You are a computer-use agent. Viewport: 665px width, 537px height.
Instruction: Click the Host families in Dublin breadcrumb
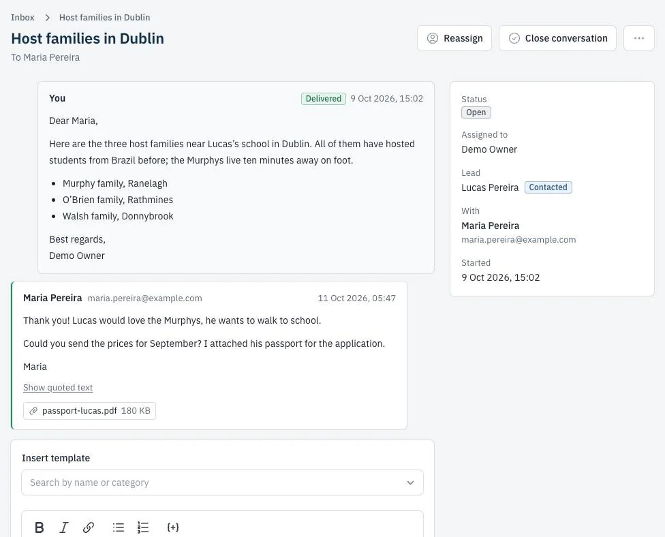tap(104, 18)
